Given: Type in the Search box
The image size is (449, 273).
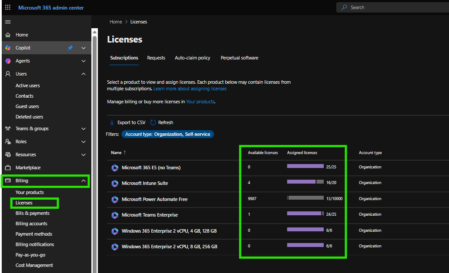Looking at the screenshot, I should [x=392, y=7].
